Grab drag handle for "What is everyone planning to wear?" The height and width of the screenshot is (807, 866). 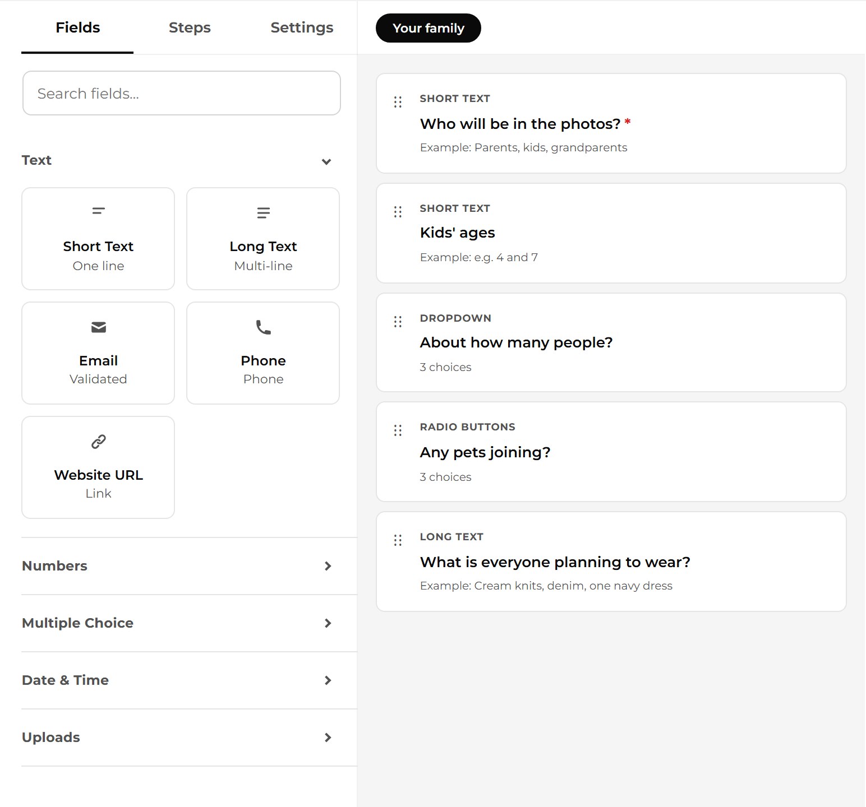(398, 540)
